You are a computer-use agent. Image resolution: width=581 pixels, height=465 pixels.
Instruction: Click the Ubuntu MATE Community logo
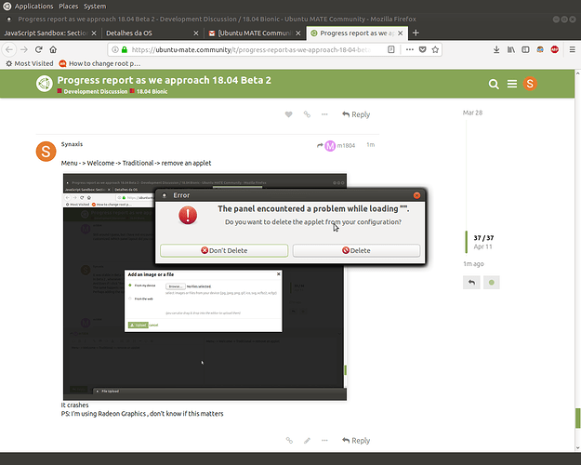45,84
